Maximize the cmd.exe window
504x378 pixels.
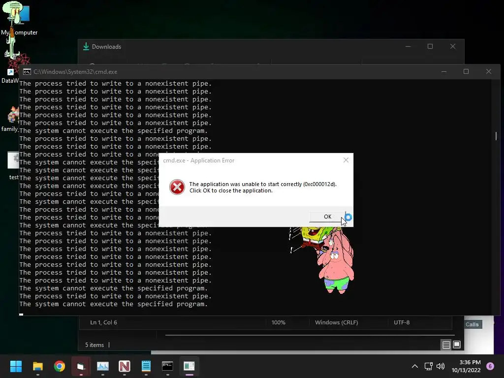tap(466, 72)
